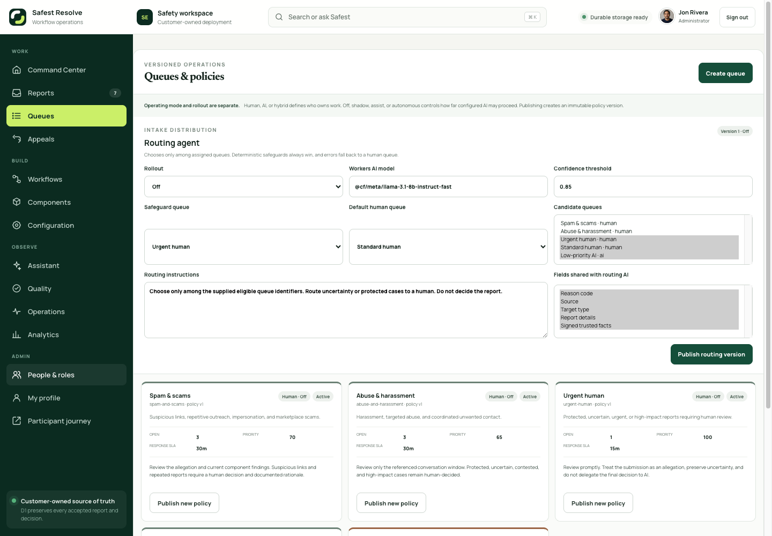Click the Analytics bar chart icon
Viewport: 772px width, 536px height.
pos(17,334)
